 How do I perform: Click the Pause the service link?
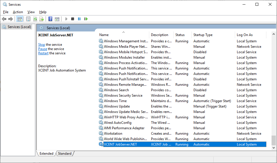42,49
